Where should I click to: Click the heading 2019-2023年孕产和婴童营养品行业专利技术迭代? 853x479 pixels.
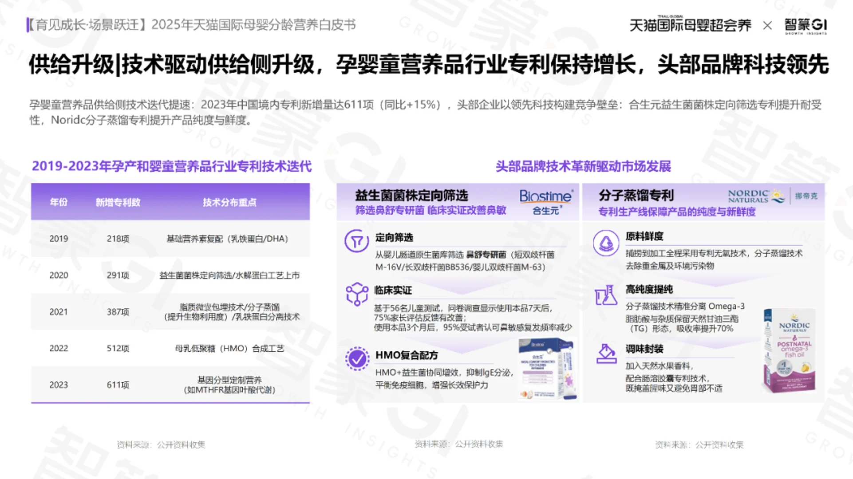[x=172, y=166]
